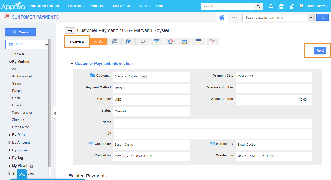Image resolution: width=331 pixels, height=180 pixels.
Task: Open the app store icon in header
Action: point(281,6)
